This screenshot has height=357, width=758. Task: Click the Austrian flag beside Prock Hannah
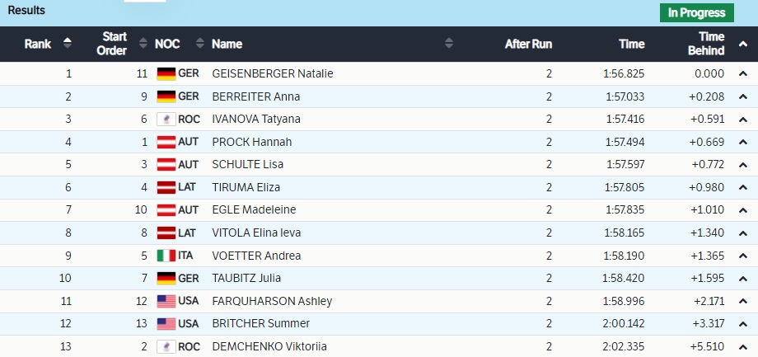pyautogui.click(x=166, y=142)
